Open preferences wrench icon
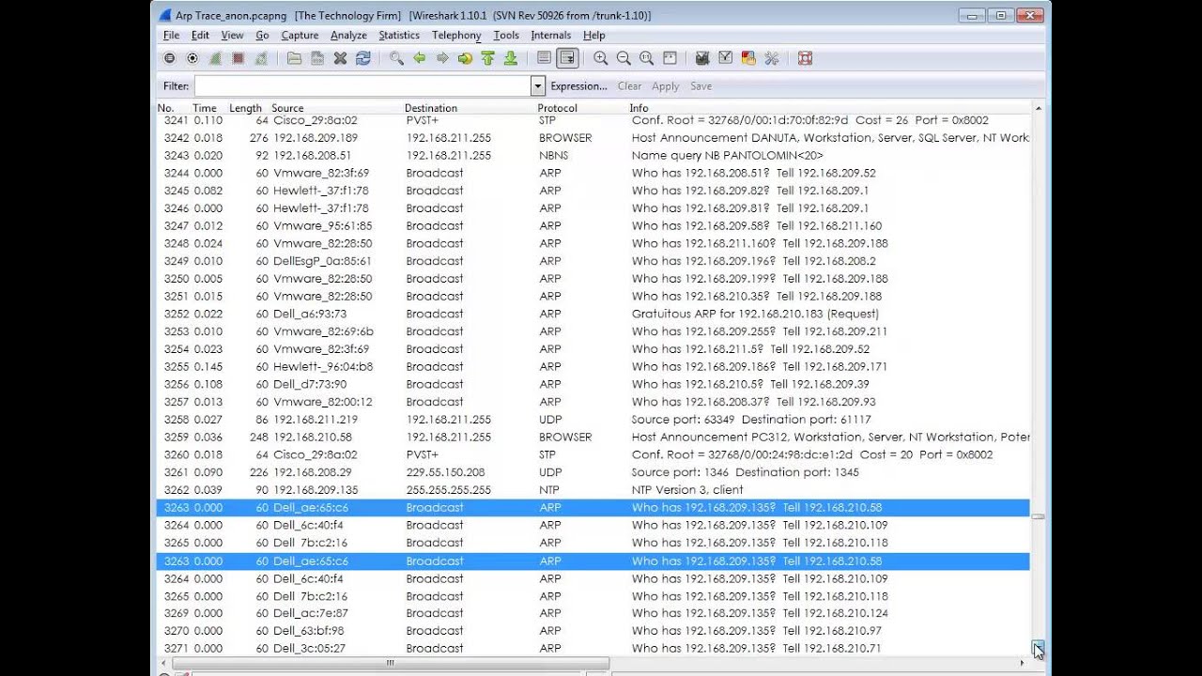 pyautogui.click(x=772, y=58)
